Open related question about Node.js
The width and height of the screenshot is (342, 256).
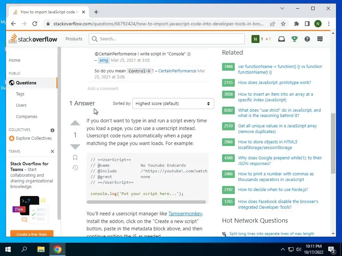(x=273, y=189)
